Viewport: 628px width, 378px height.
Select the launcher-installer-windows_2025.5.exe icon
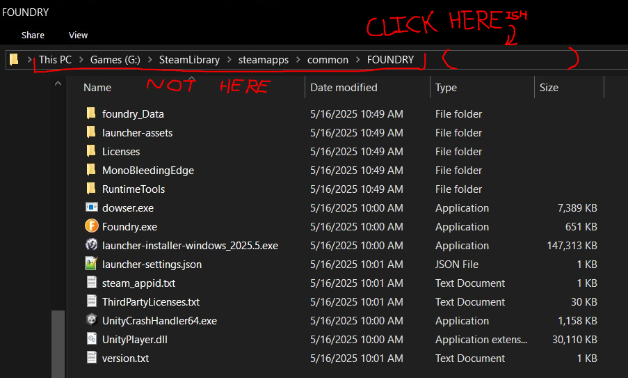92,244
